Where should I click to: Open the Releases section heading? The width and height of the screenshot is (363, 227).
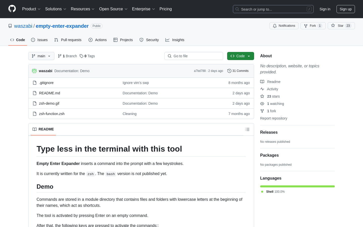[x=269, y=132]
